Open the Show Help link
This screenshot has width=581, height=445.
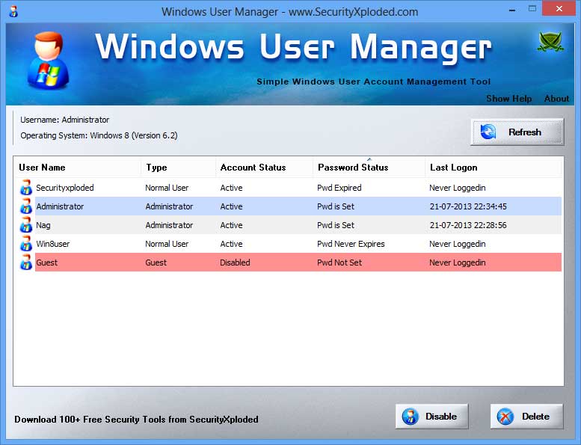[x=508, y=99]
